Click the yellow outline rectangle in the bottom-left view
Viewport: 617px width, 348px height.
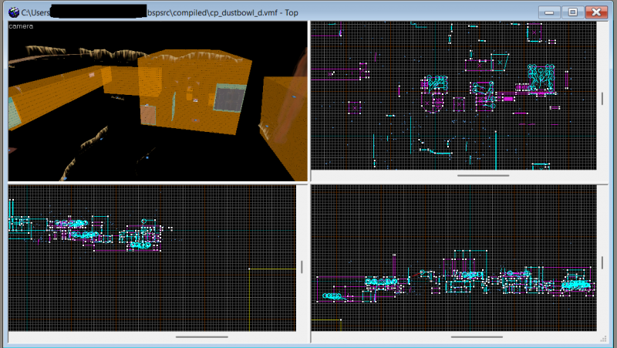click(272, 299)
